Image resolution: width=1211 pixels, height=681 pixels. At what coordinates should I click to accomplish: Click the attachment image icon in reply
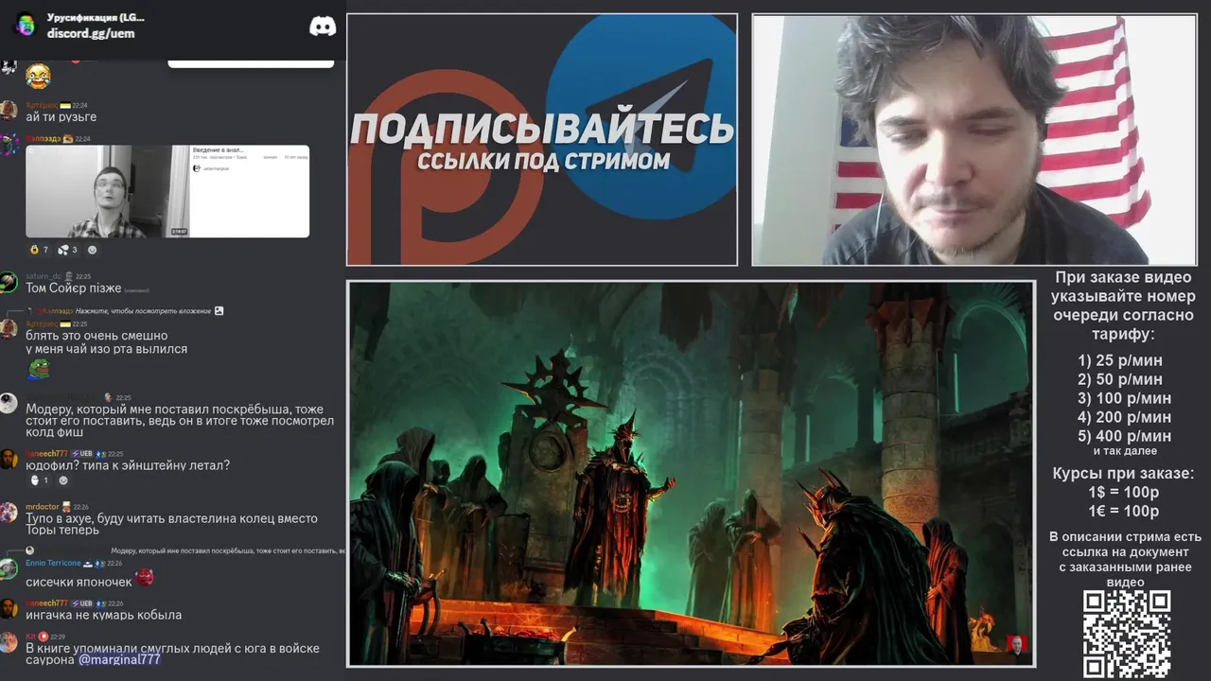(219, 310)
